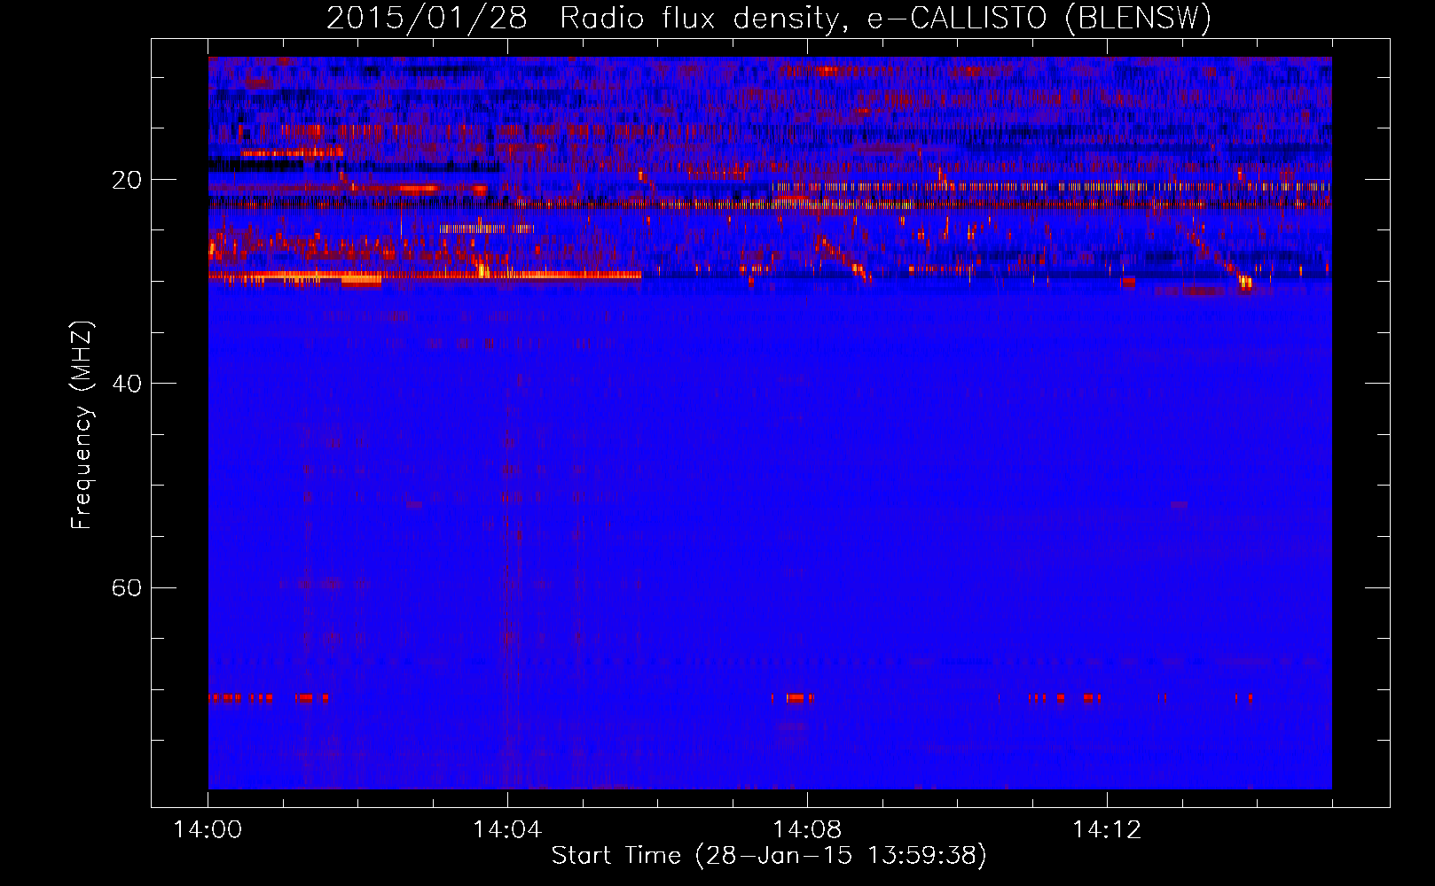Click the "20" frequency tick label
1435x886 pixels.
click(127, 180)
